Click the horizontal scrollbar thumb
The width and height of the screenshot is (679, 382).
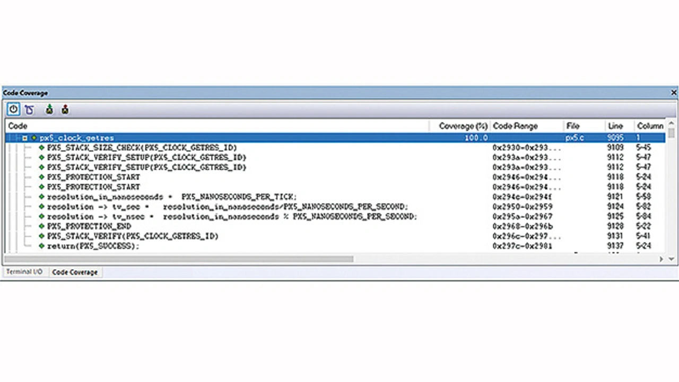coord(180,259)
